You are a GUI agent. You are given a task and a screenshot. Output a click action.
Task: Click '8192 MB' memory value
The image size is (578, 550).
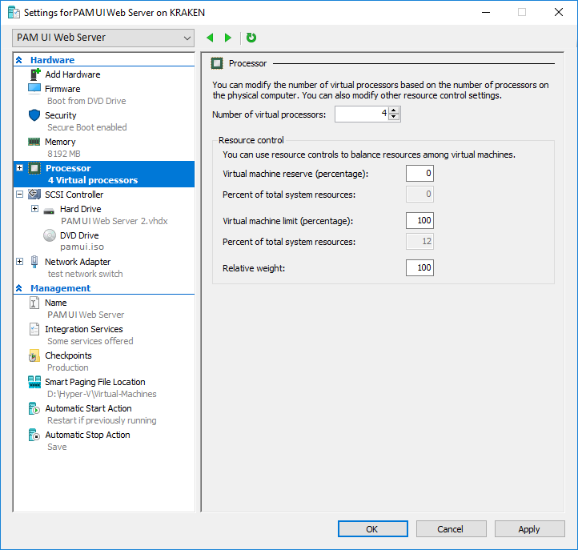(x=64, y=154)
